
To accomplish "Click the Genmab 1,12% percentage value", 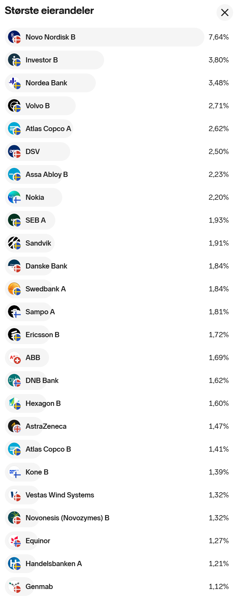I will [219, 587].
